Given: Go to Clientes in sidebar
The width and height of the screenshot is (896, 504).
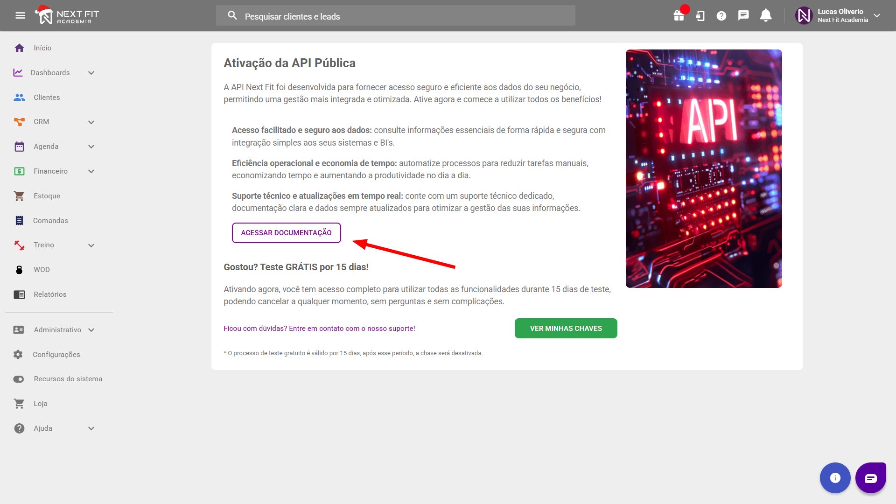Looking at the screenshot, I should (x=47, y=98).
